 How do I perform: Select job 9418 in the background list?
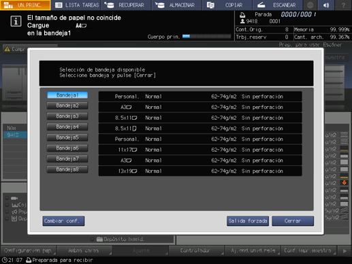click(x=15, y=135)
